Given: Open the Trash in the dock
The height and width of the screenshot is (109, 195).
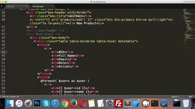Looking at the screenshot, I should tap(186, 103).
